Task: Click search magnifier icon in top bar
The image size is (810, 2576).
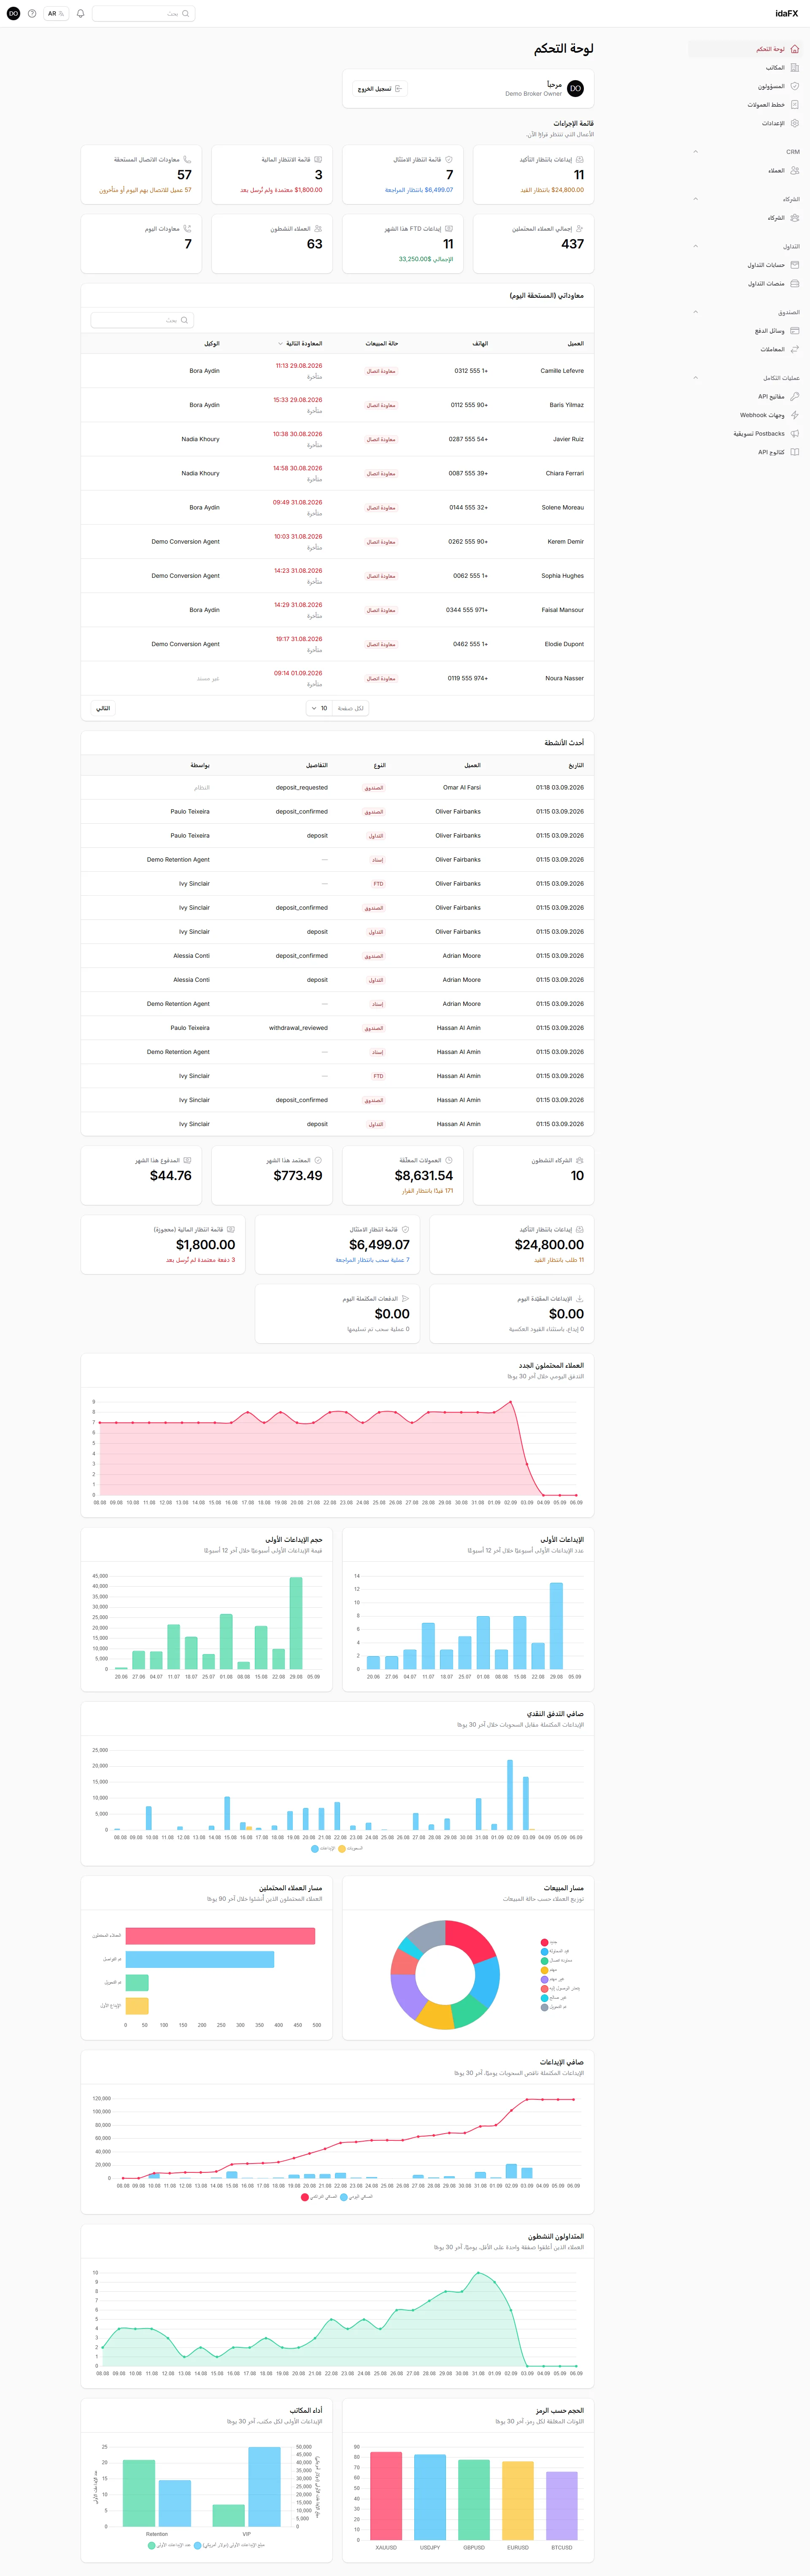Action: tap(185, 14)
